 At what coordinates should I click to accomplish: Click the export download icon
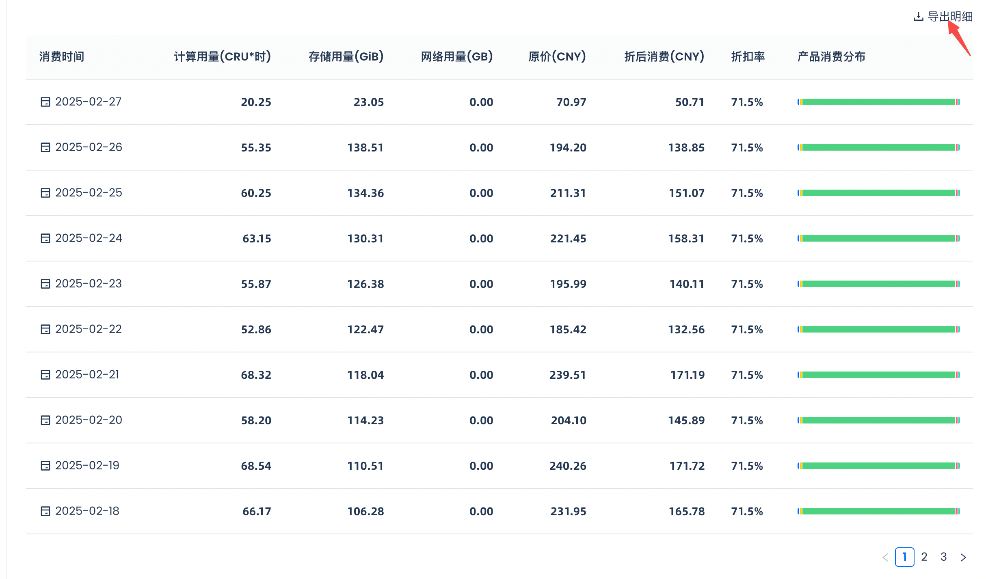pos(918,17)
